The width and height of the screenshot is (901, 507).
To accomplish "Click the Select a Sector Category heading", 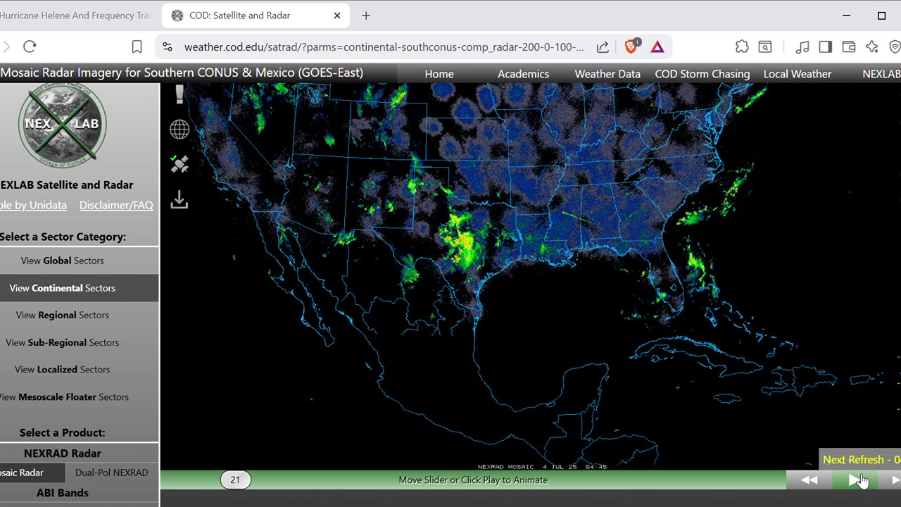I will [63, 237].
